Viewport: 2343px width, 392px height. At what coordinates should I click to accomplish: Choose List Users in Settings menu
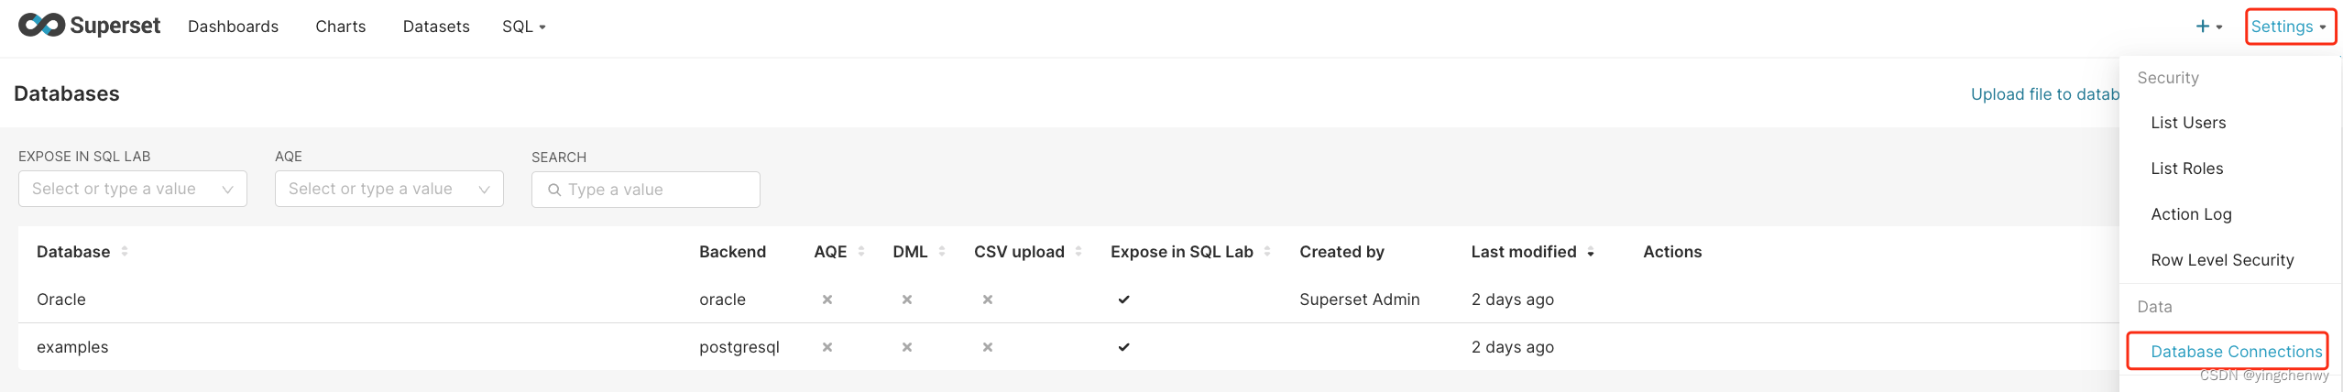coord(2188,123)
